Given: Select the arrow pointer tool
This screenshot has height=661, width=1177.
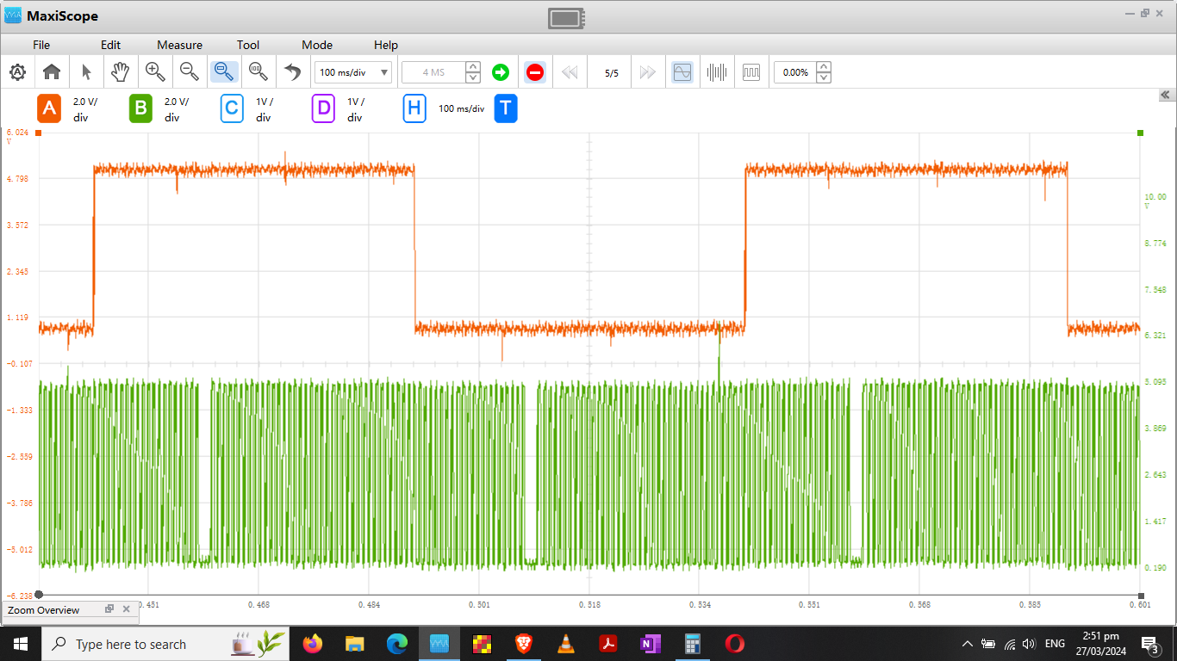Looking at the screenshot, I should point(86,72).
